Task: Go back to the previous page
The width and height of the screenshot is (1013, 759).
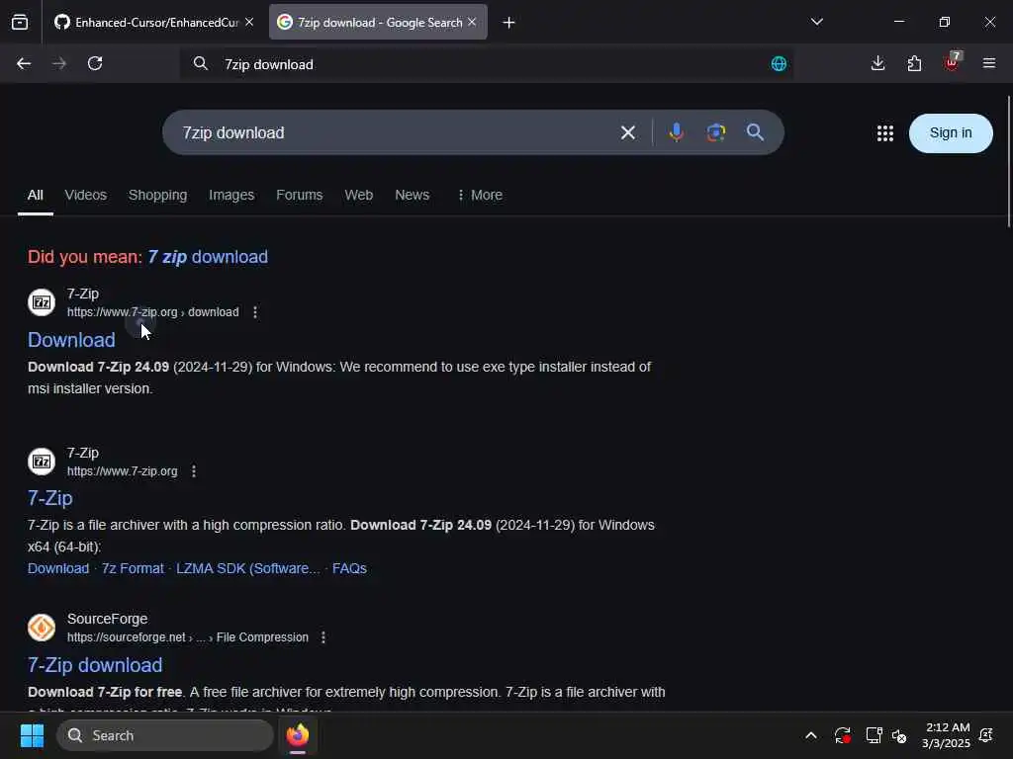Action: [24, 63]
